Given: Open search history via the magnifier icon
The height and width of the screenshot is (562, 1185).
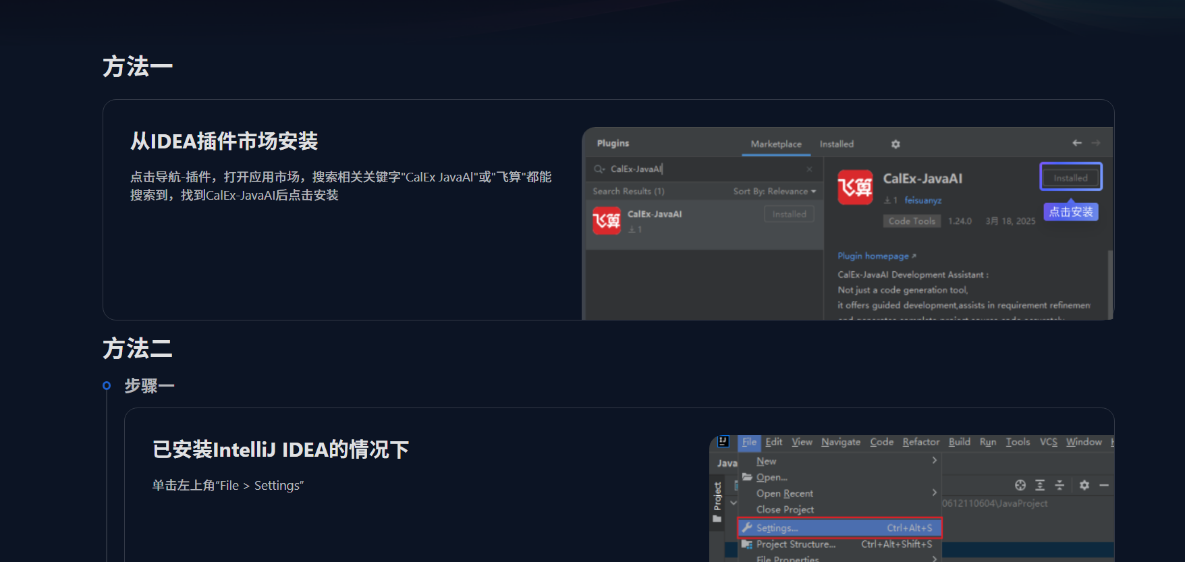Looking at the screenshot, I should click(x=599, y=169).
